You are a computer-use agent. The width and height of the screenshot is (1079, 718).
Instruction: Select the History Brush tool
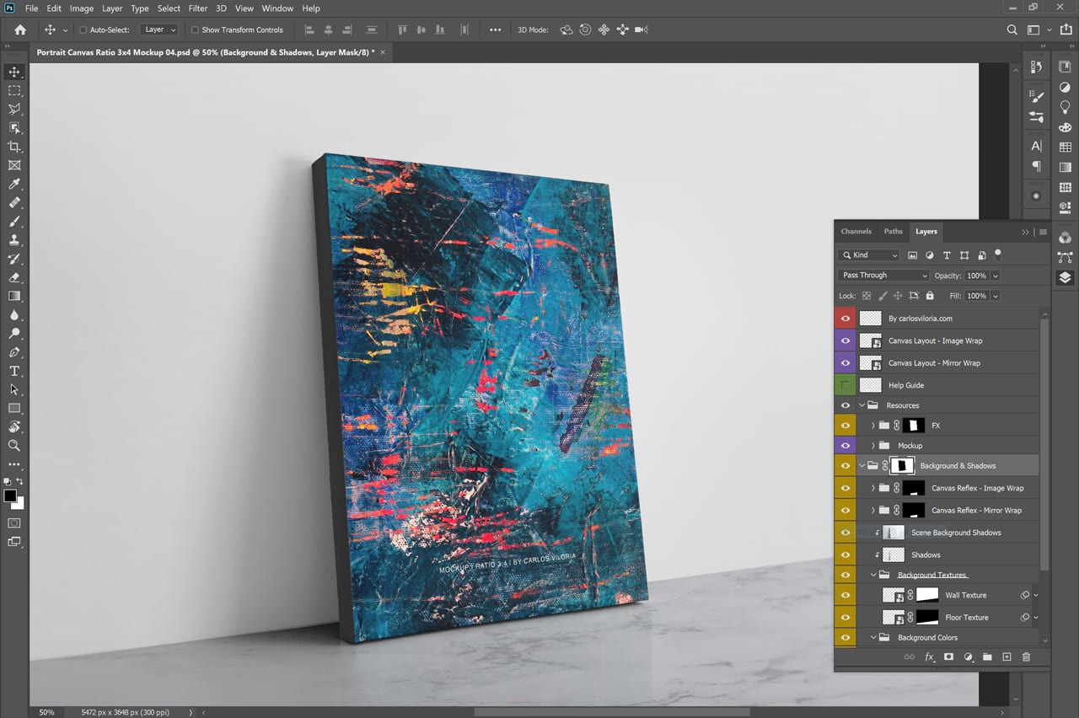(x=14, y=259)
